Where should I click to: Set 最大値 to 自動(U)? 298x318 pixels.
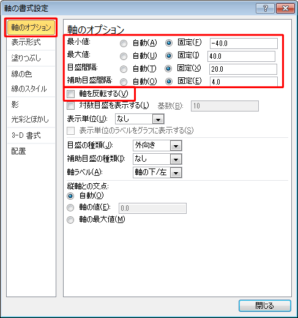click(124, 56)
